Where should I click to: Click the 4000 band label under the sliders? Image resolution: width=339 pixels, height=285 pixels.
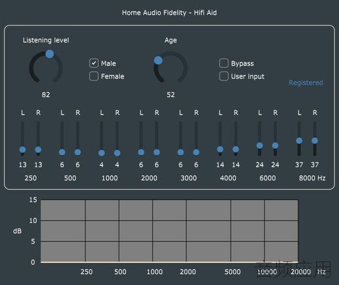coord(228,178)
